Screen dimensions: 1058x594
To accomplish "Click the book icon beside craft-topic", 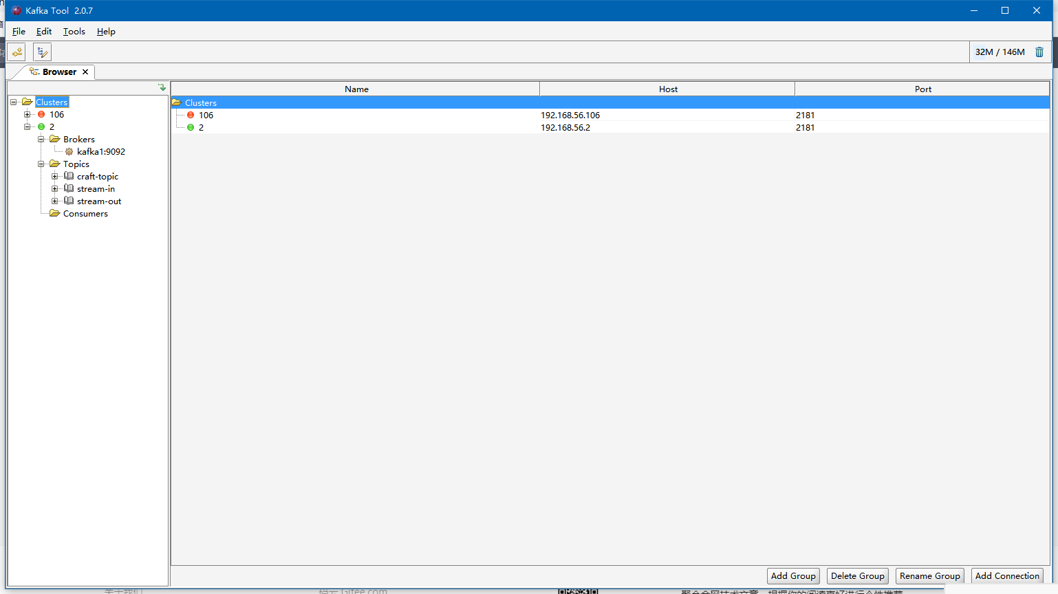I will coord(69,177).
